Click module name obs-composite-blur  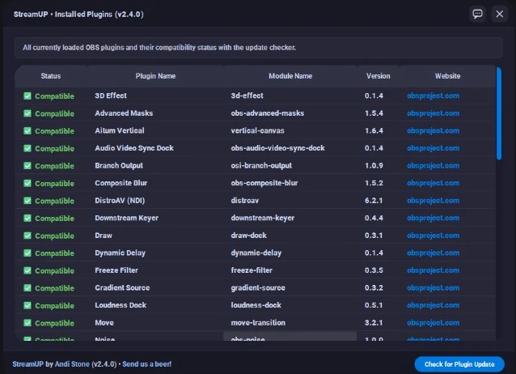tap(264, 183)
